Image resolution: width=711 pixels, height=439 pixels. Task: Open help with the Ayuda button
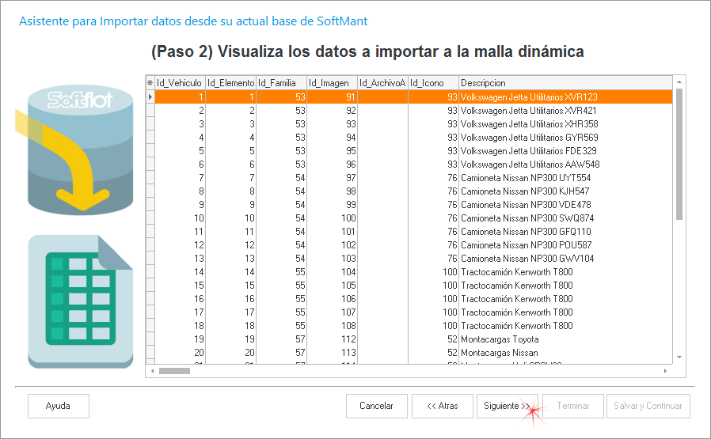[x=58, y=406]
